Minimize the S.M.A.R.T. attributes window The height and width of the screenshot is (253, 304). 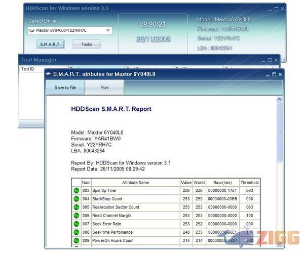(x=268, y=74)
